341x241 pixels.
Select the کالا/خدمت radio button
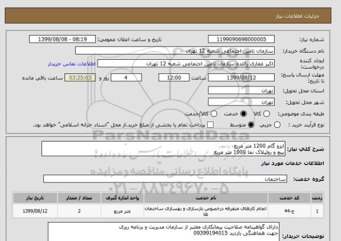pyautogui.click(x=214, y=114)
